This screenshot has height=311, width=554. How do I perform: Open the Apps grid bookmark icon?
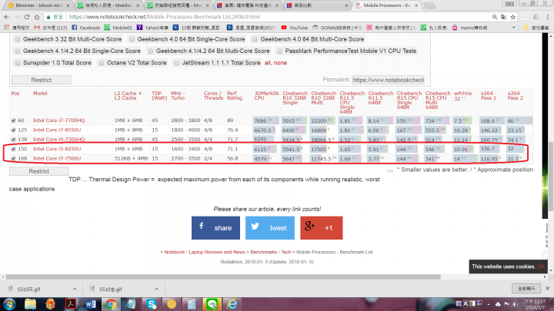click(6, 28)
